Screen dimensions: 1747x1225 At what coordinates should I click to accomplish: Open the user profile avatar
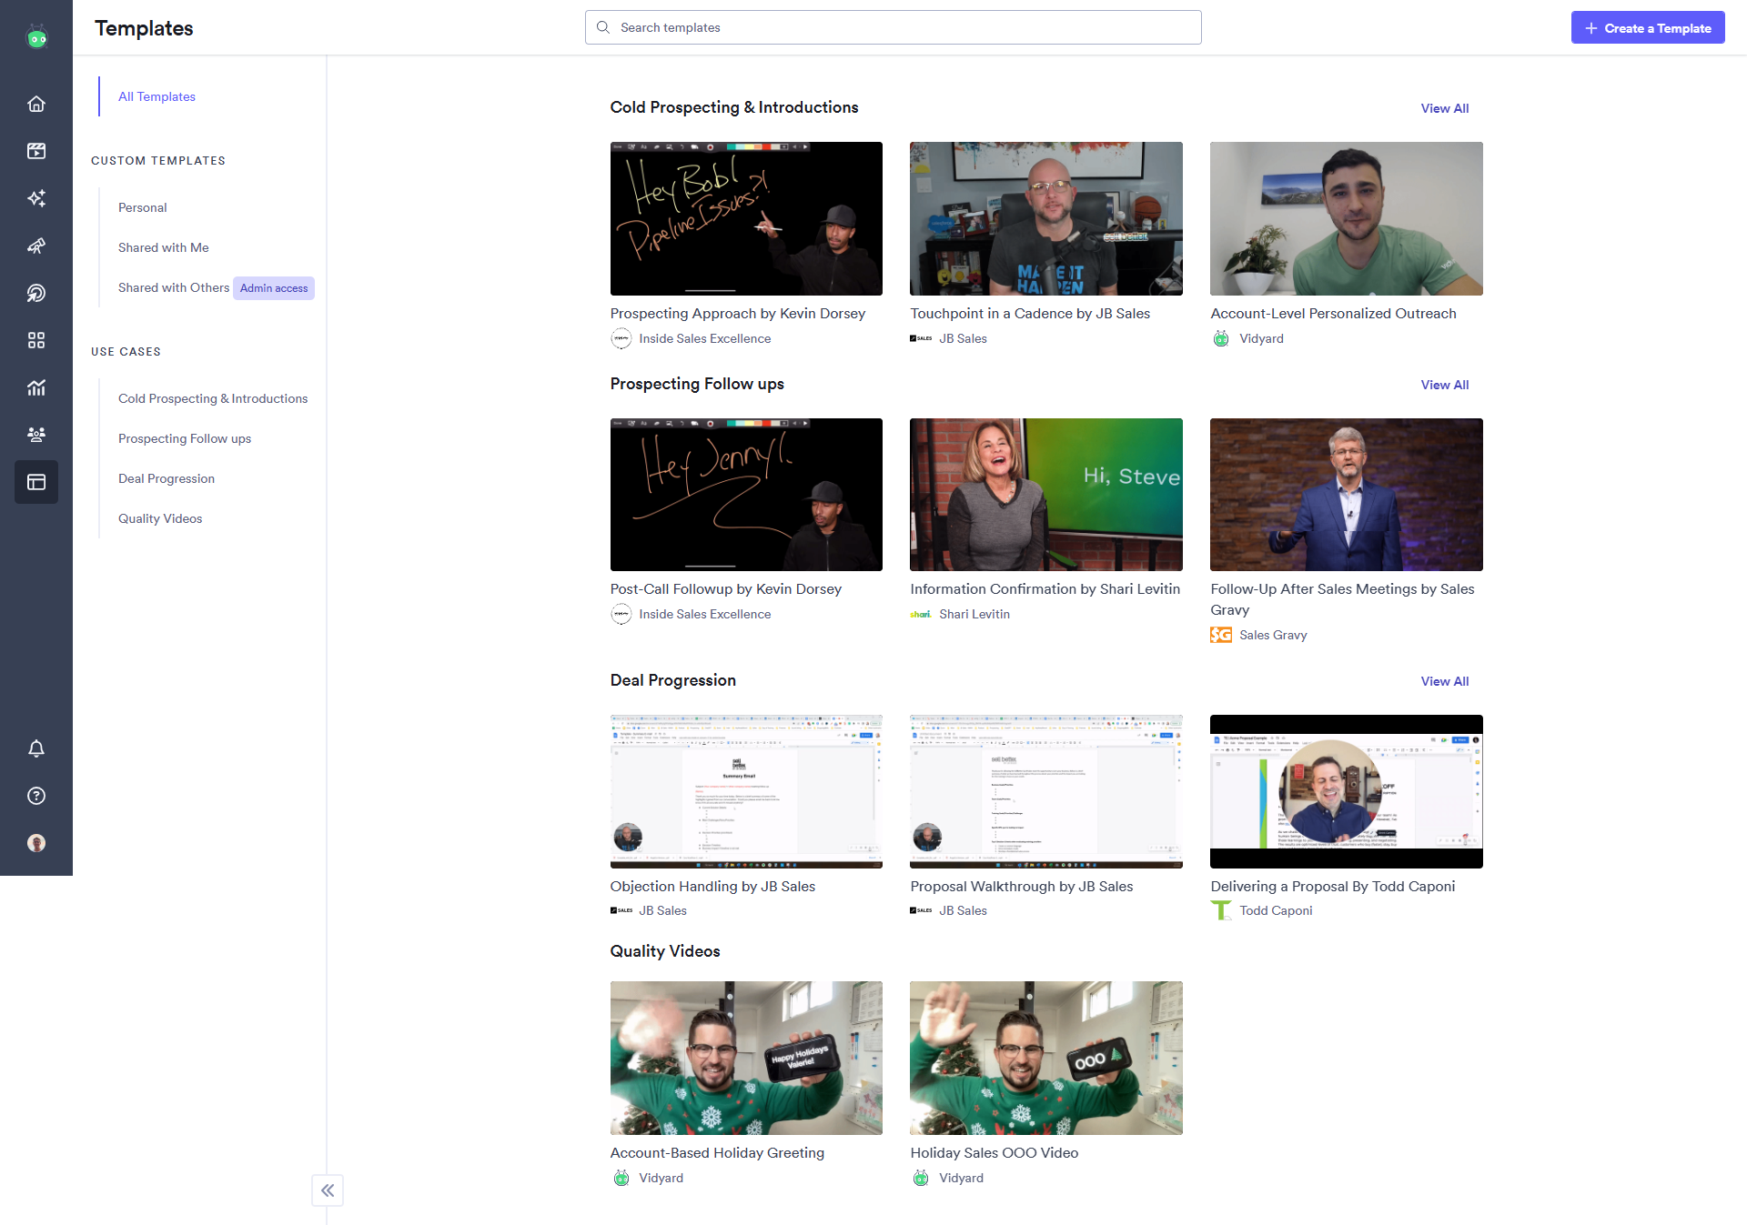point(36,843)
